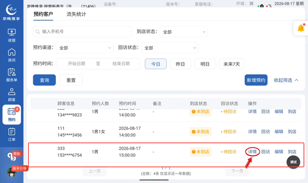Click the date 2026-08-17 in top bar
The height and width of the screenshot is (183, 308).
(x=285, y=4)
